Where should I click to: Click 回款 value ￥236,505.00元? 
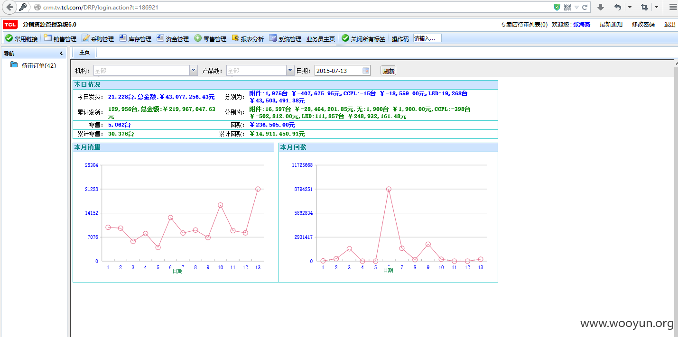272,125
